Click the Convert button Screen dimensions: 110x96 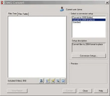pyautogui.click(x=69, y=91)
